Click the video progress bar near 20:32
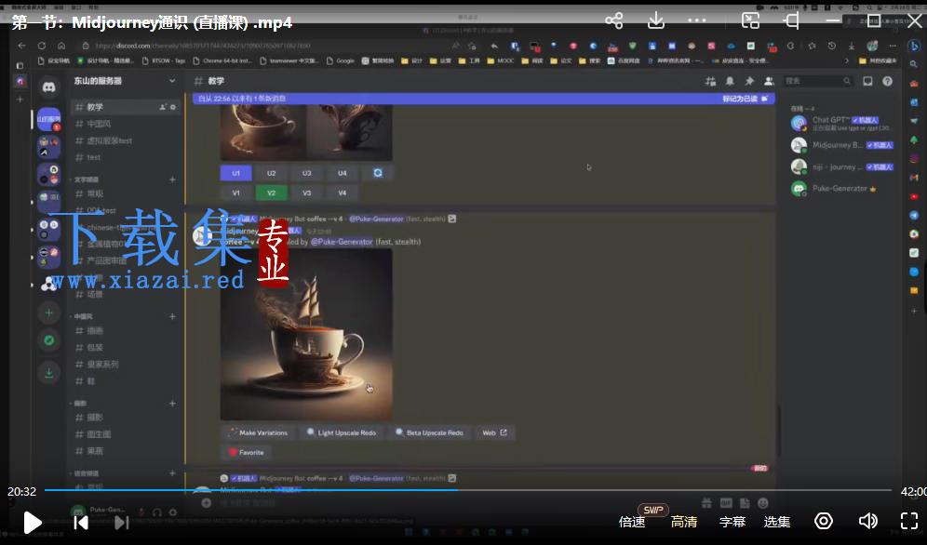Image resolution: width=927 pixels, height=545 pixels. (x=457, y=490)
